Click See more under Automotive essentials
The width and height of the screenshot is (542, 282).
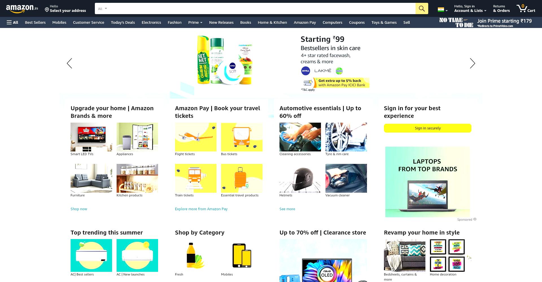(287, 209)
